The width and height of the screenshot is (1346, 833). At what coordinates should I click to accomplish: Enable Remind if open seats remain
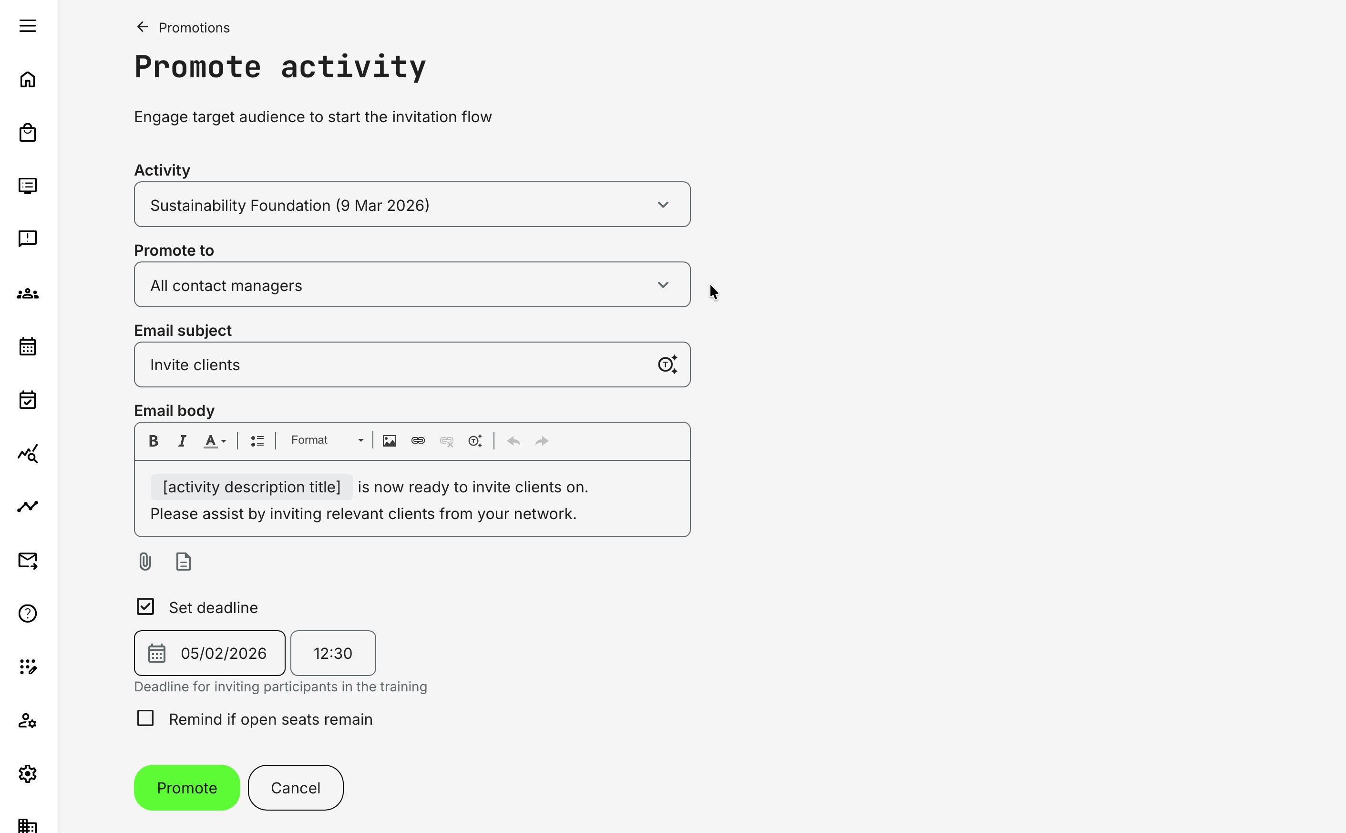(x=145, y=718)
